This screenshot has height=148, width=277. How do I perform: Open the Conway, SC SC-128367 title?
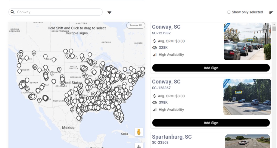[x=166, y=82]
